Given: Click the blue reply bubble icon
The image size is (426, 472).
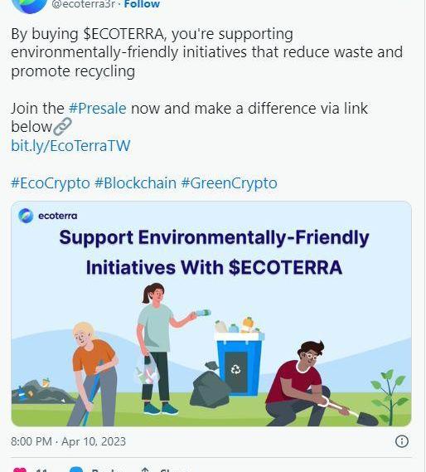Looking at the screenshot, I should click(76, 470).
